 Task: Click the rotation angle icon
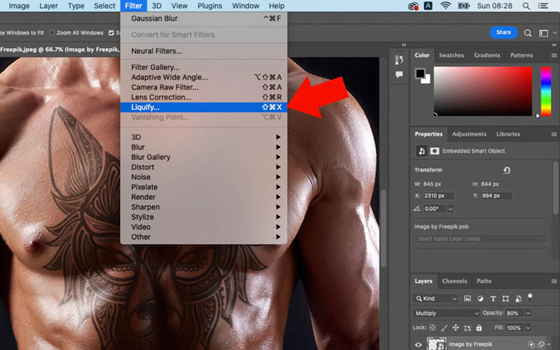coord(417,209)
